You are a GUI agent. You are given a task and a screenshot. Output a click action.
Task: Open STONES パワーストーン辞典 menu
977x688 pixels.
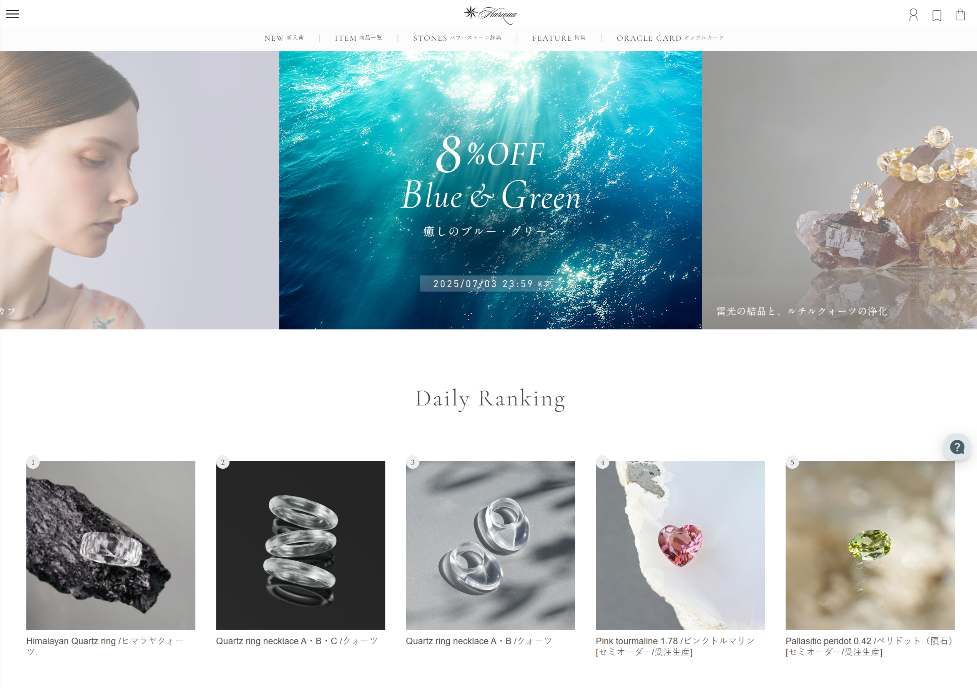[x=457, y=38]
